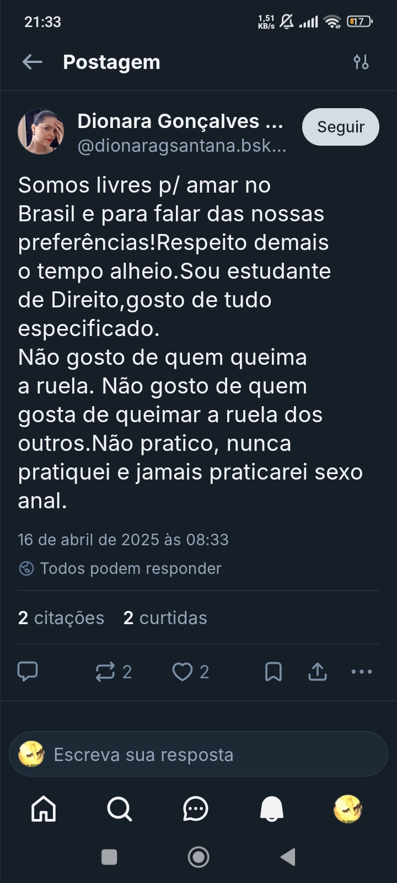Viewport: 397px width, 883px height.
Task: Open my profile avatar tab
Action: [x=348, y=810]
